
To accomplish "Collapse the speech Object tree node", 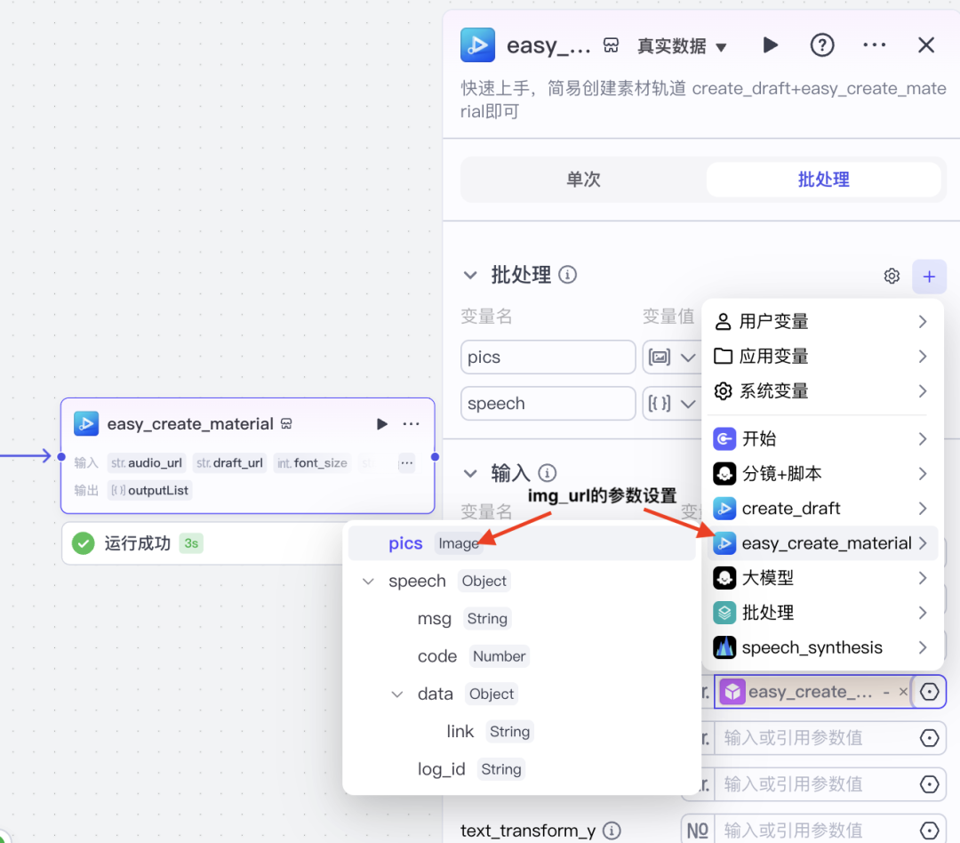I will pyautogui.click(x=368, y=582).
